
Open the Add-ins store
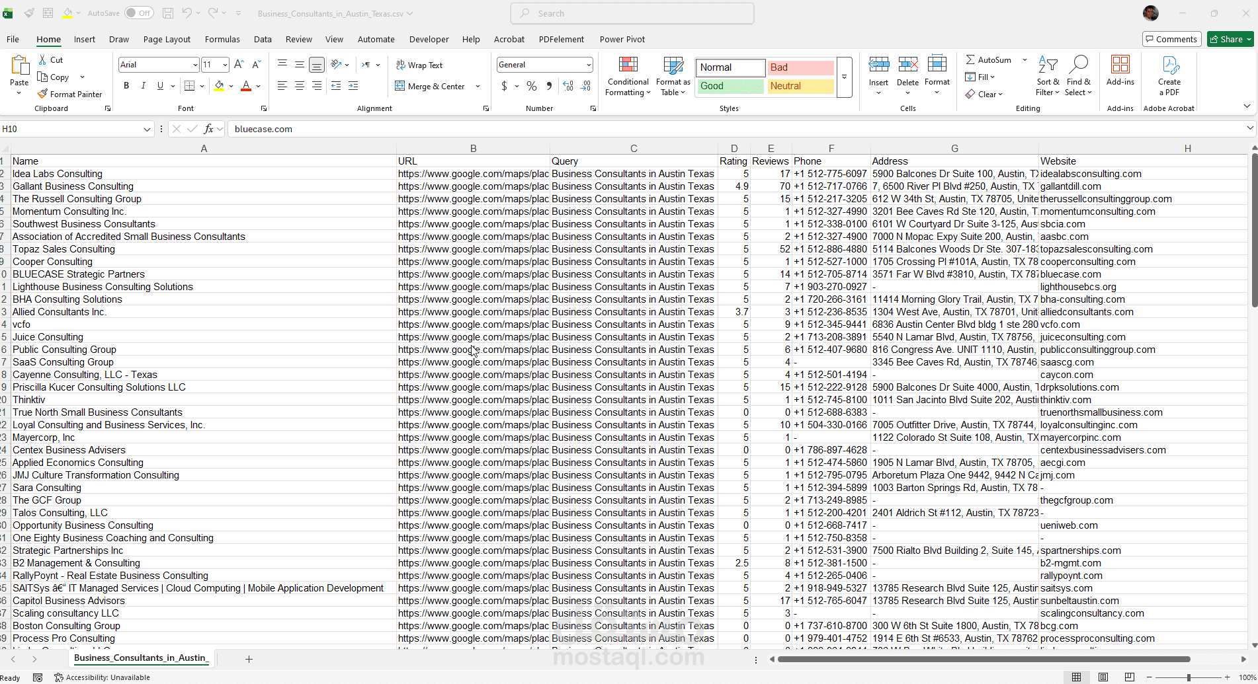point(1120,71)
